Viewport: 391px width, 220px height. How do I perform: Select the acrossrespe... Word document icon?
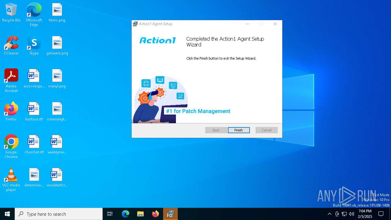point(34,79)
